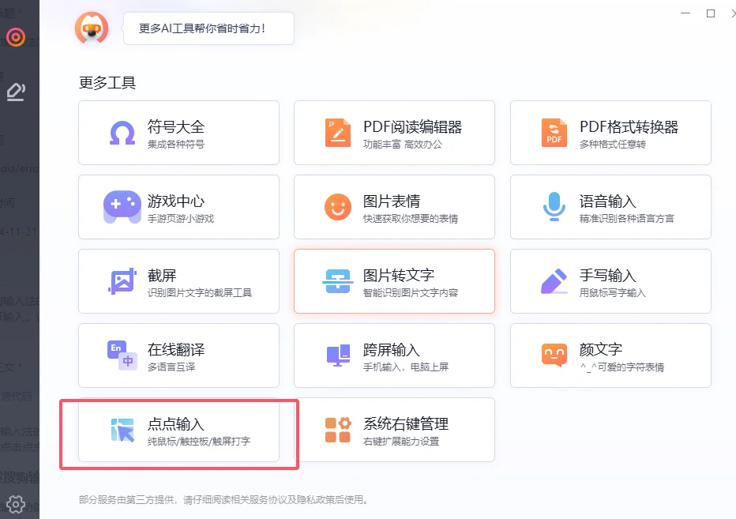Image resolution: width=736 pixels, height=519 pixels.
Task: Select the 跨屏输入 cross-screen input icon
Action: [x=338, y=355]
